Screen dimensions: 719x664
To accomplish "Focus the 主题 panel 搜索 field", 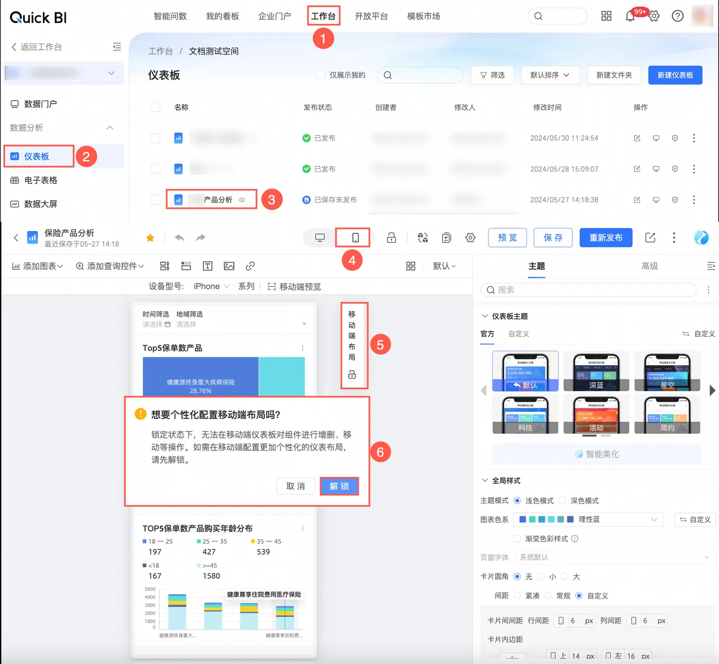I will click(x=589, y=290).
